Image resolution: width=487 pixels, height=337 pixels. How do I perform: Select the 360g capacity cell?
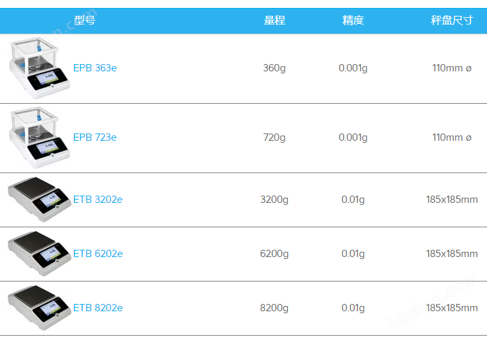[274, 68]
